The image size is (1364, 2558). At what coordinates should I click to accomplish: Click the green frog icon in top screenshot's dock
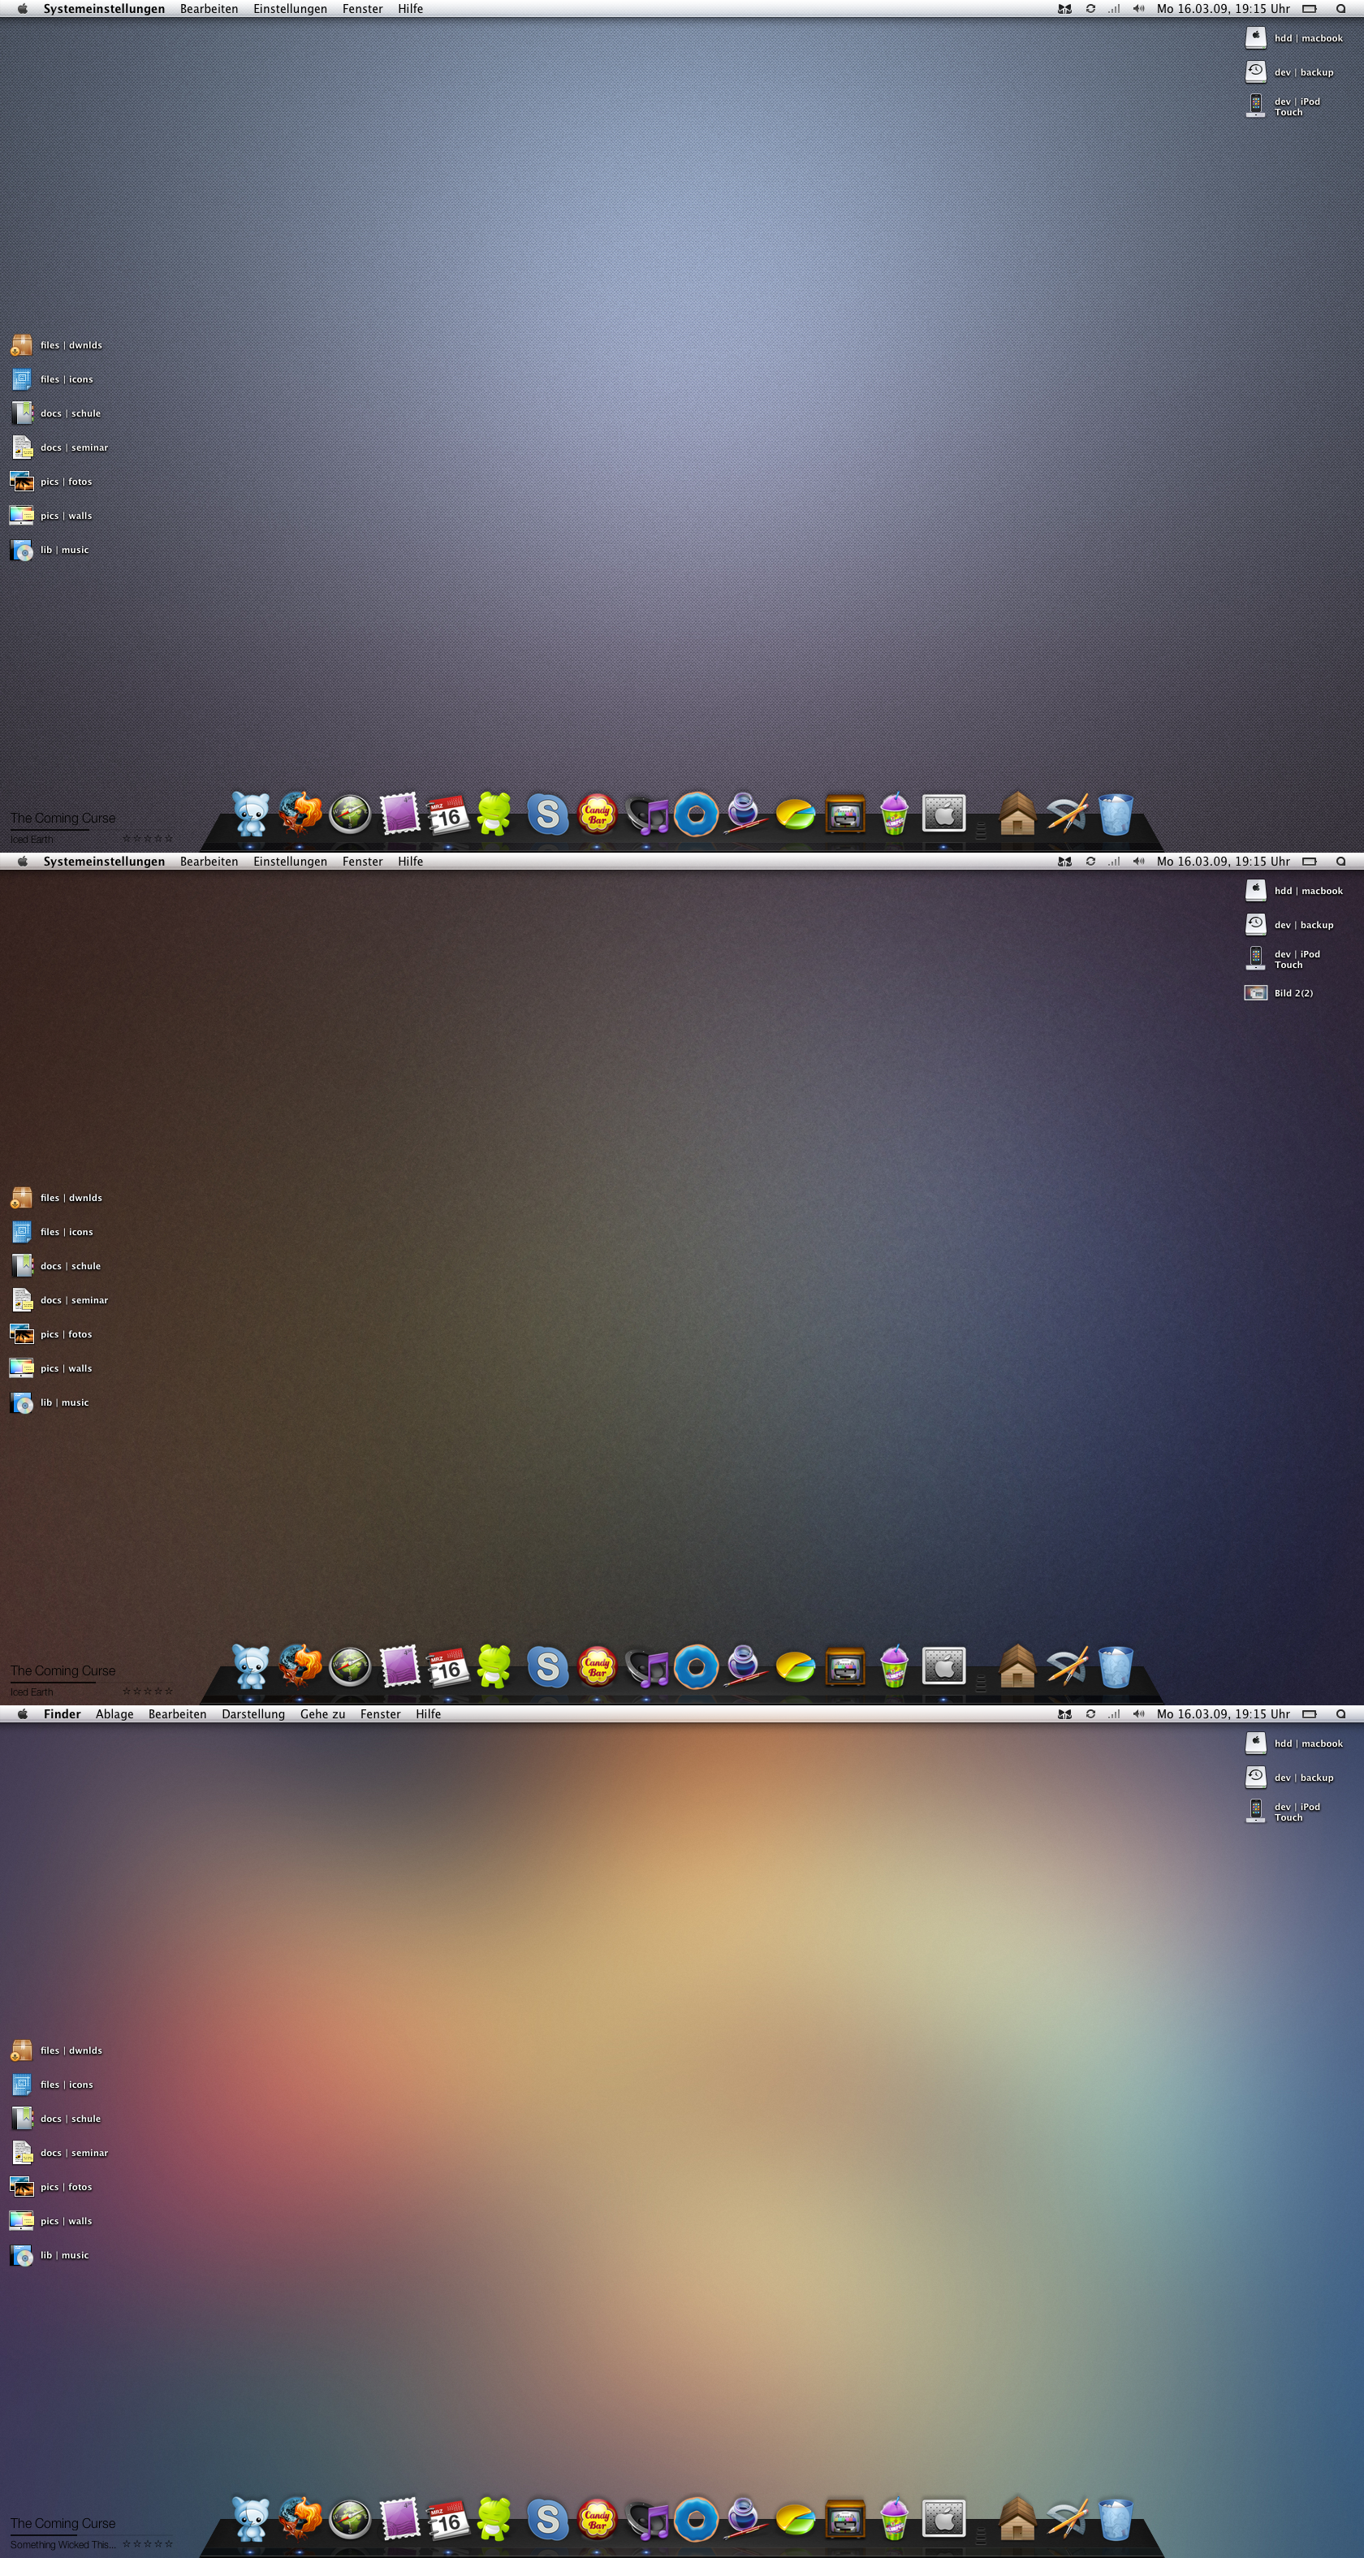pyautogui.click(x=494, y=813)
